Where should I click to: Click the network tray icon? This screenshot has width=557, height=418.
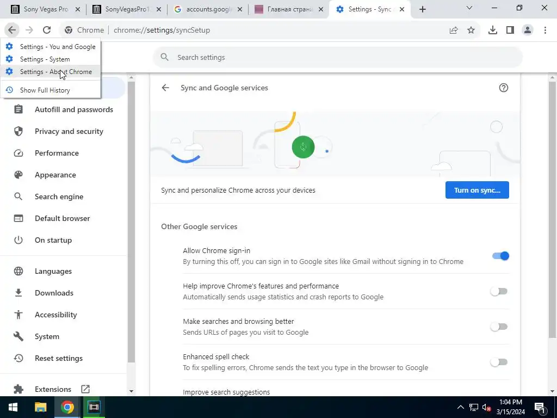click(474, 407)
